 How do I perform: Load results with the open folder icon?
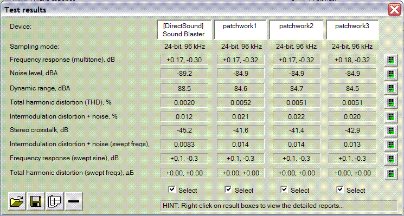coord(17,201)
